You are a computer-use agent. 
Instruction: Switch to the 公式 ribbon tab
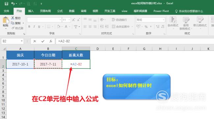click(60, 11)
